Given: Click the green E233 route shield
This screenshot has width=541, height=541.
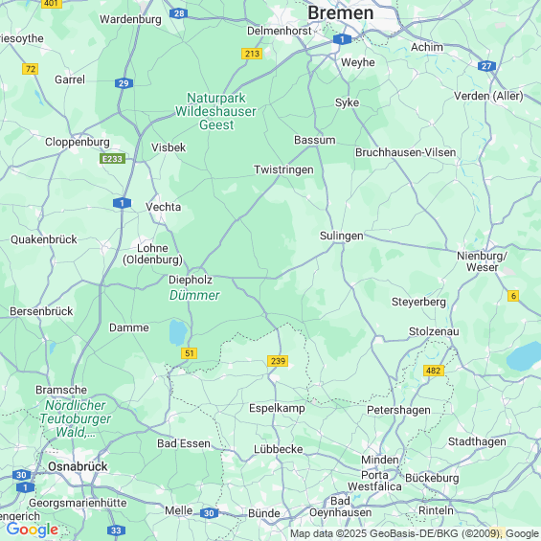Looking at the screenshot, I should tap(112, 159).
